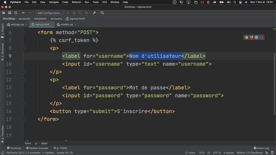Click the form breadcrumb in editor footer
The height and width of the screenshot is (155, 276).
click(x=28, y=143)
